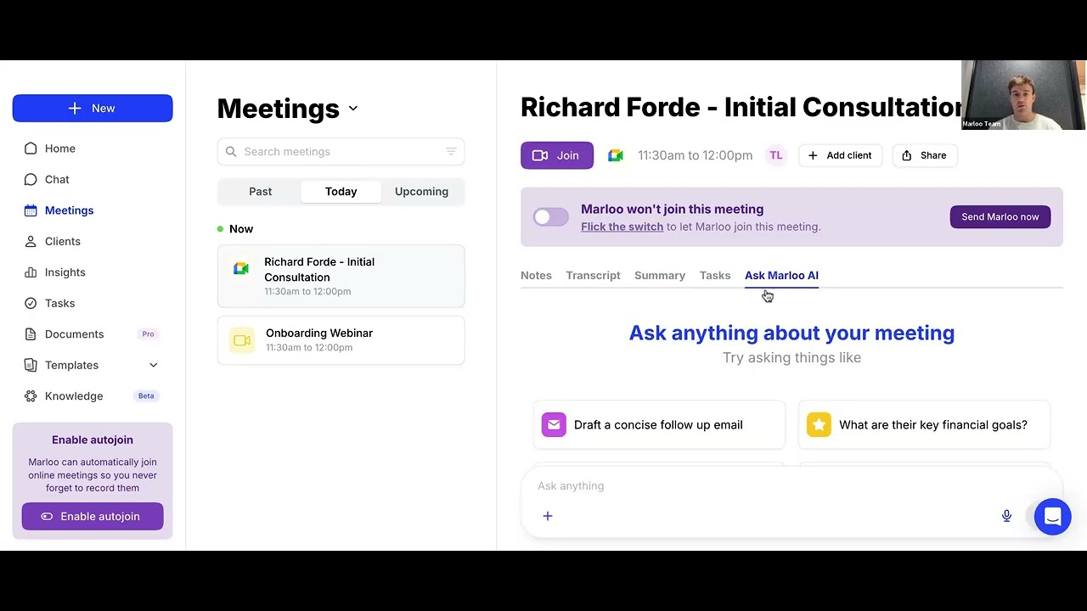Expand the Templates chevron
1087x611 pixels.
(154, 365)
